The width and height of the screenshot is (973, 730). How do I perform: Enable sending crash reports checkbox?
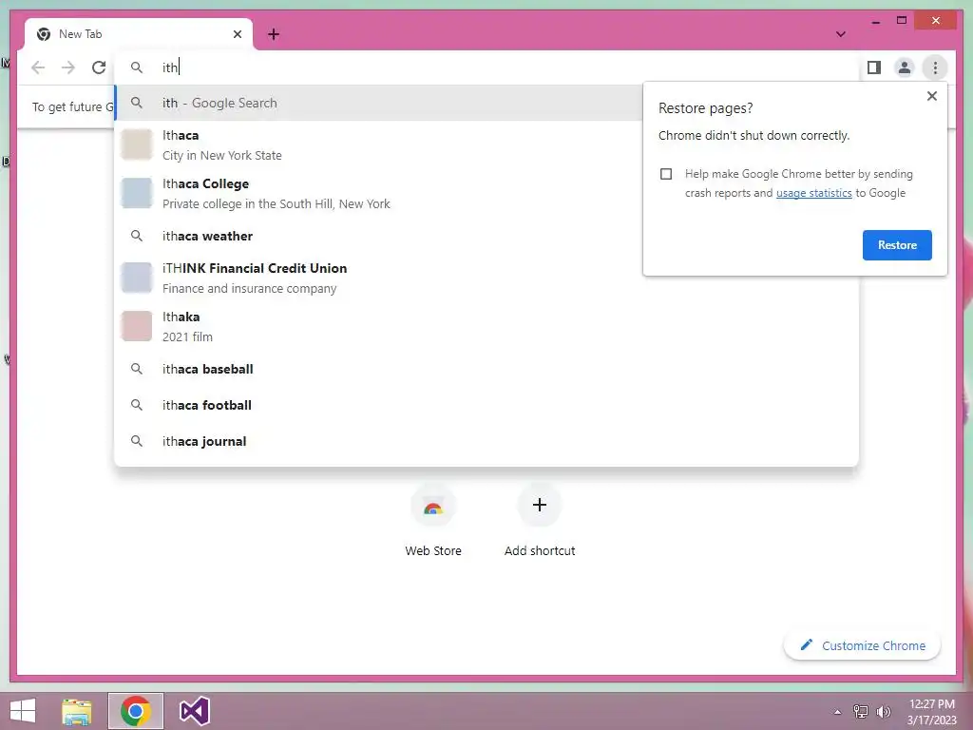[x=666, y=174]
